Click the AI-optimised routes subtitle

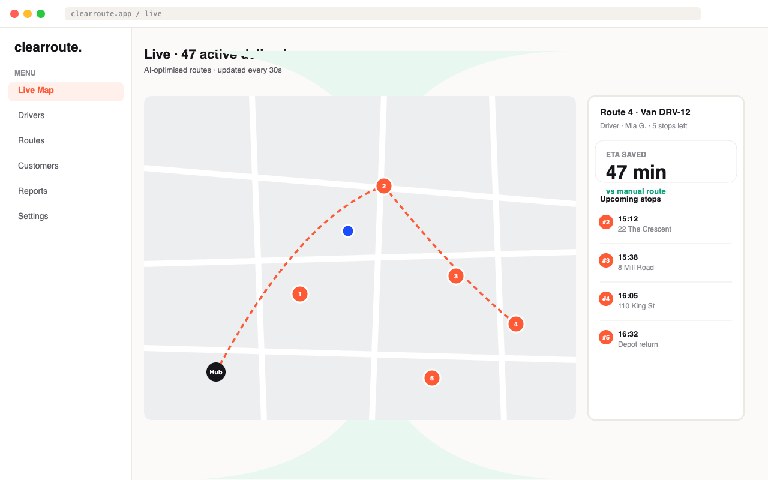[x=213, y=70]
